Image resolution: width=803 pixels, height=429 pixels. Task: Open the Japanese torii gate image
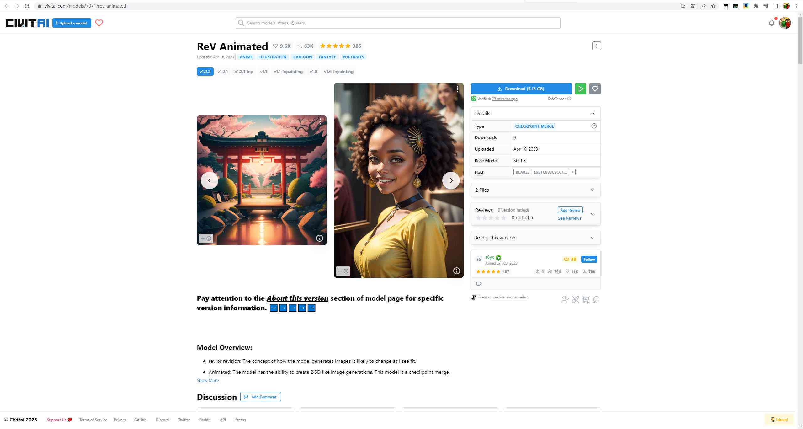click(x=262, y=180)
